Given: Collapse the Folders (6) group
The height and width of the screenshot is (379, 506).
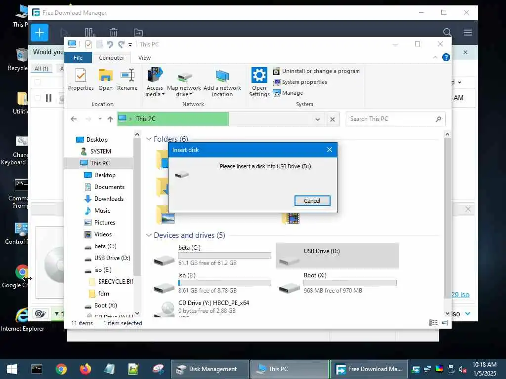Looking at the screenshot, I should (149, 139).
